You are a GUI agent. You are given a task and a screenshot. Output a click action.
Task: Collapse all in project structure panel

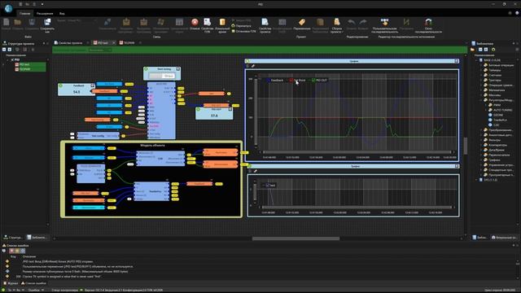tap(4, 50)
